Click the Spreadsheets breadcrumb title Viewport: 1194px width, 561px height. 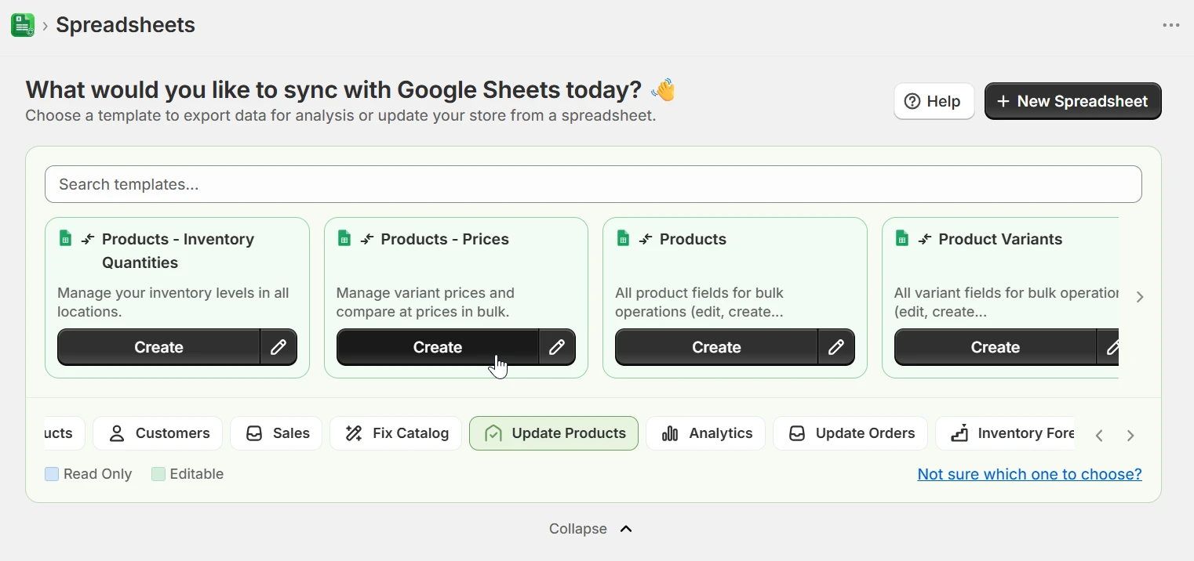point(126,25)
